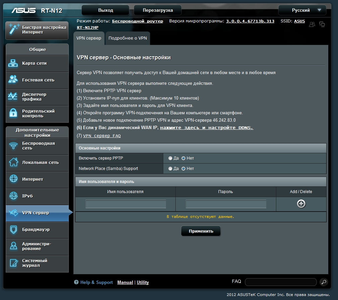The width and height of the screenshot is (338, 300).
Task: Click the В таблице отсутствуют данные message
Action: [x=201, y=217]
